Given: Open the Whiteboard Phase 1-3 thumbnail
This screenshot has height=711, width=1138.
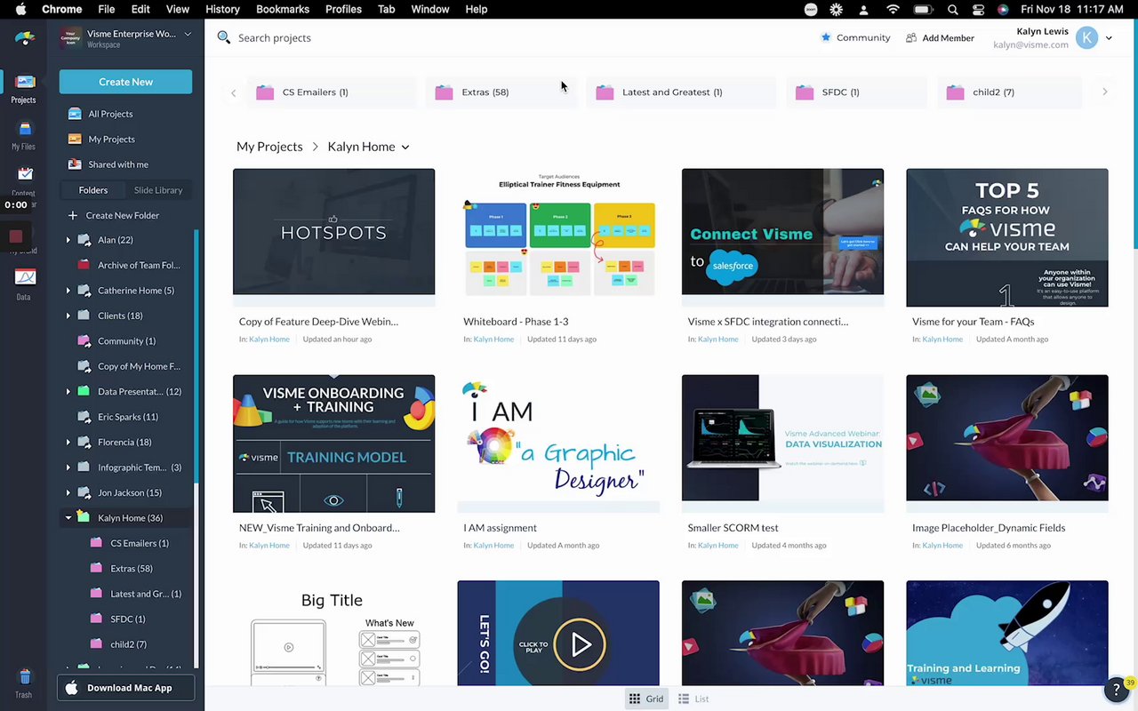Looking at the screenshot, I should pyautogui.click(x=558, y=232).
